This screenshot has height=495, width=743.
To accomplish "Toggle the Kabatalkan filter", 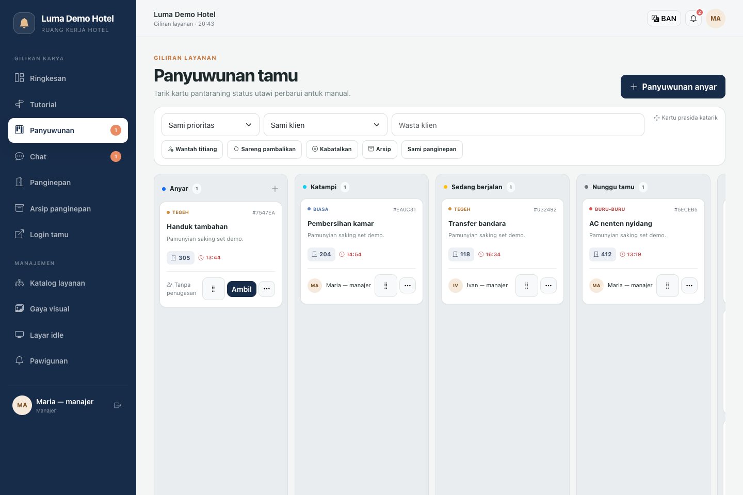I will (x=332, y=150).
